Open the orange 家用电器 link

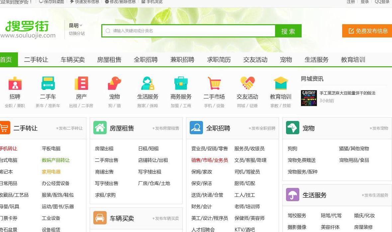(x=51, y=172)
